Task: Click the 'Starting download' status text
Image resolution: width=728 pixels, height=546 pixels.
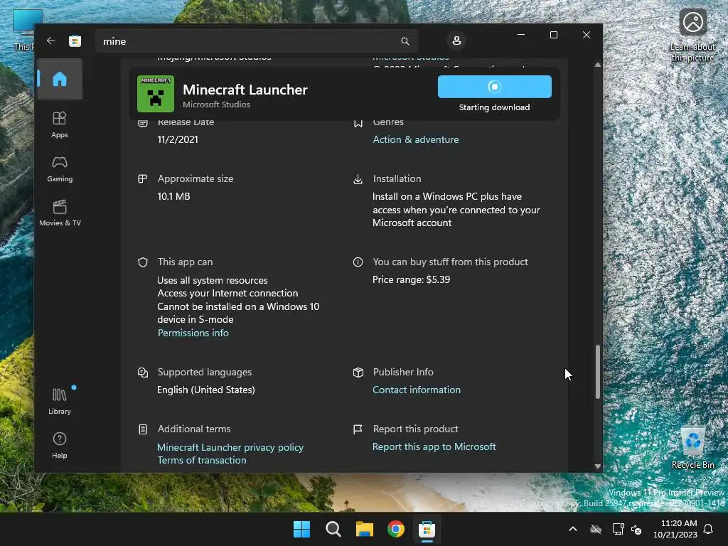Action: 494,107
